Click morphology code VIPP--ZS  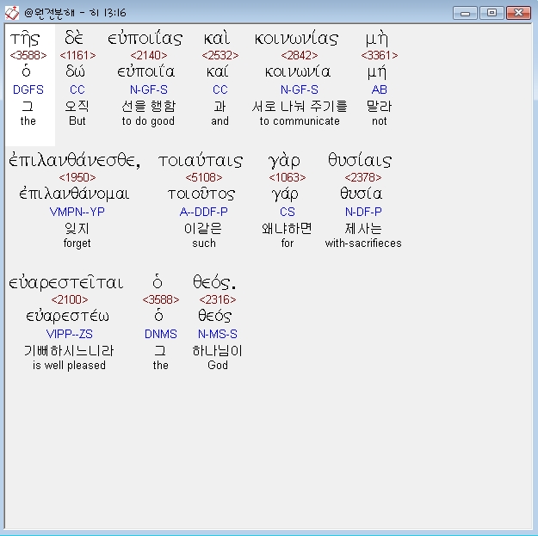click(x=70, y=334)
